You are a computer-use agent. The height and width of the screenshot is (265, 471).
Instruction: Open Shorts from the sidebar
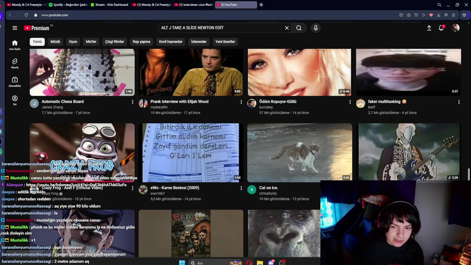click(x=15, y=63)
